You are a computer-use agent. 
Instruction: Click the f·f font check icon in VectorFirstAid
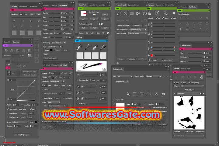pos(119,13)
